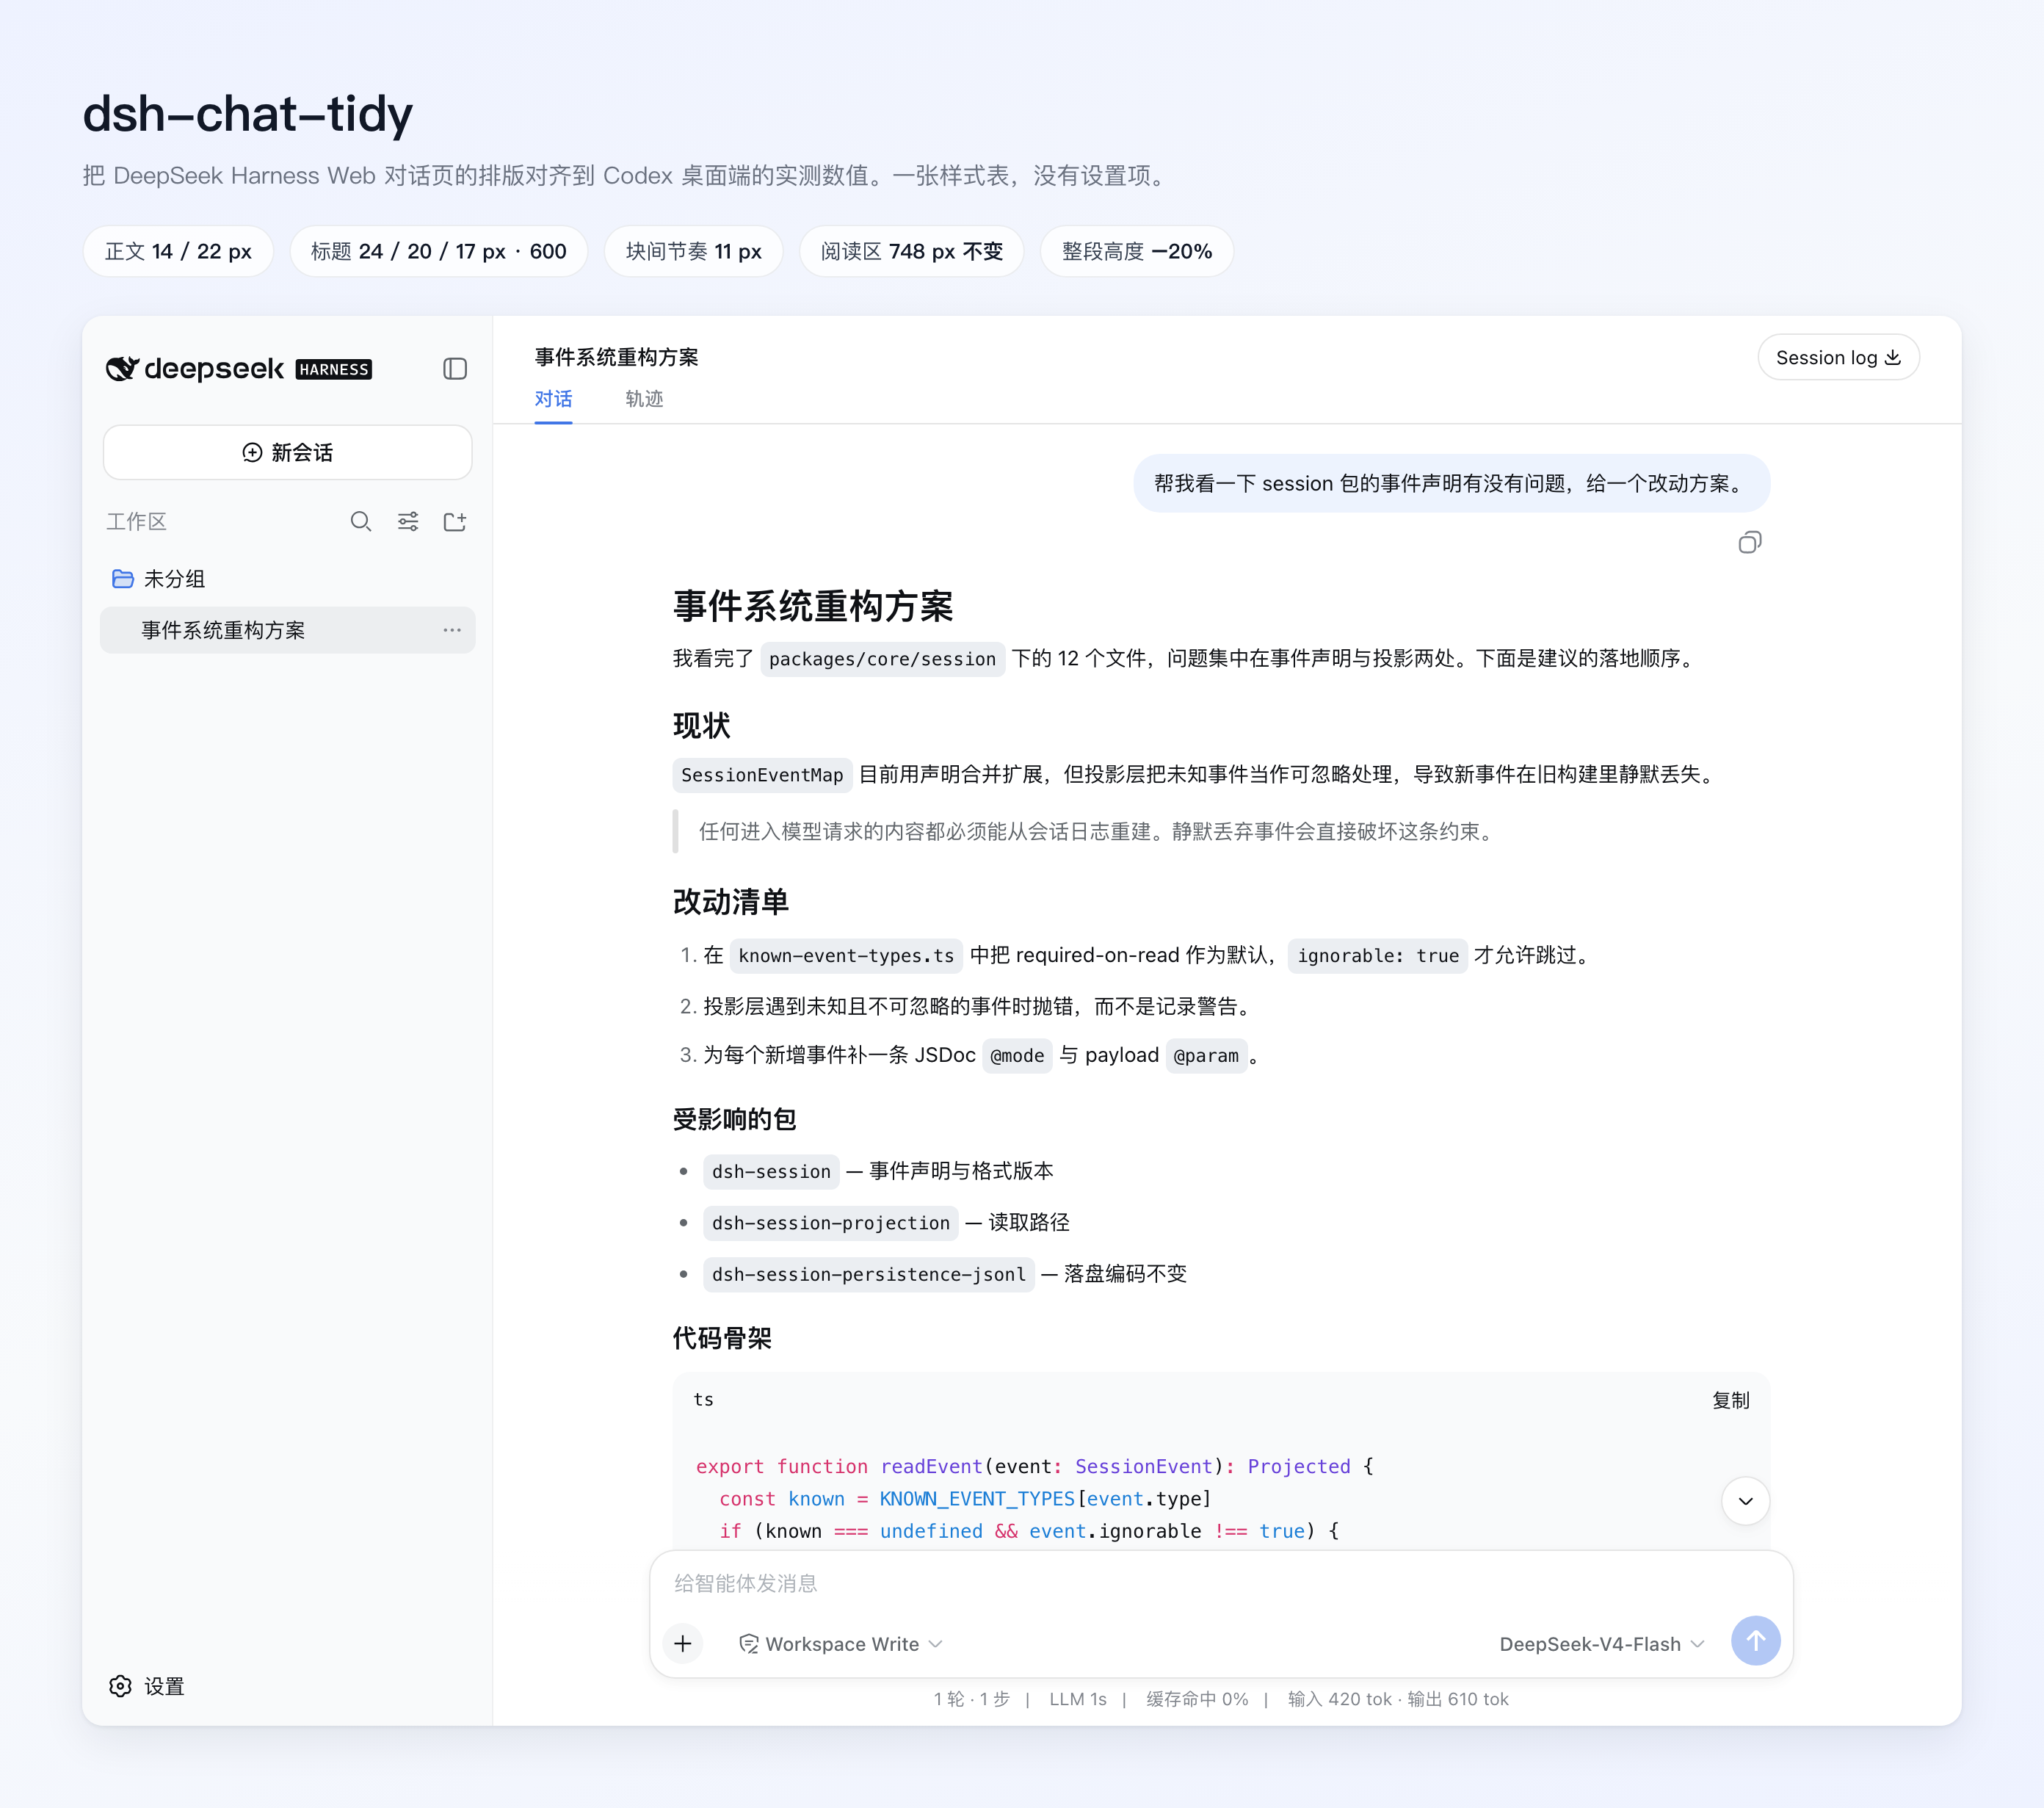
Task: Start a 新会话
Action: [x=288, y=452]
